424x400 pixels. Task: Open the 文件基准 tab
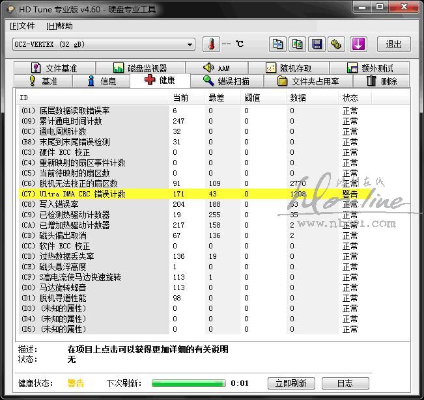coord(55,68)
